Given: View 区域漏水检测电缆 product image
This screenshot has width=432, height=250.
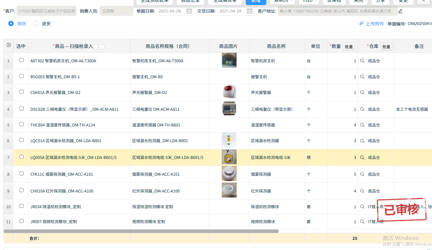Looking at the screenshot, I should pyautogui.click(x=229, y=157).
